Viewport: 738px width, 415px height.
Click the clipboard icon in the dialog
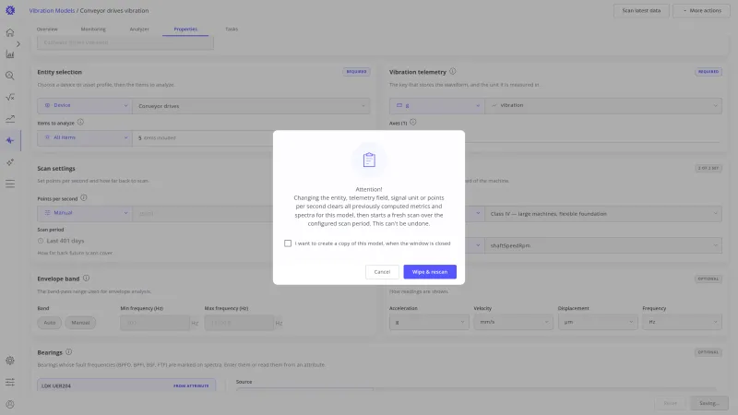point(369,160)
